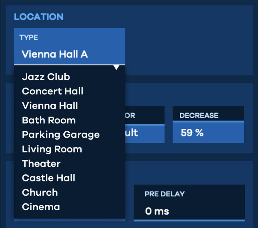The width and height of the screenshot is (258, 228).
Task: Choose the Concert Hall location
Action: (53, 91)
